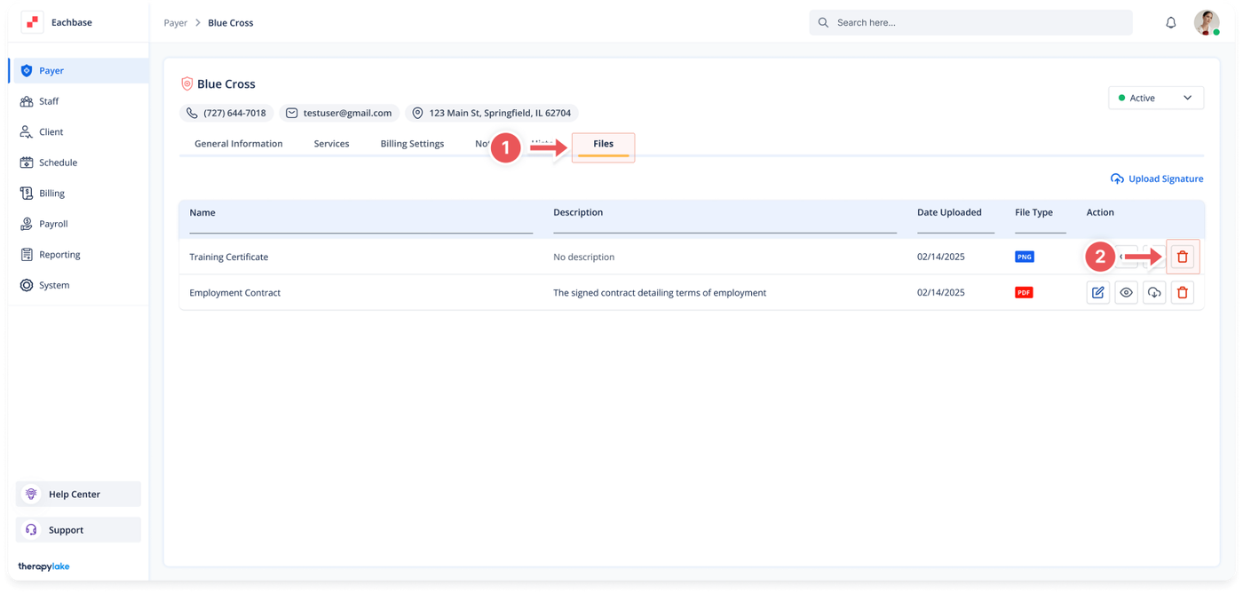Switch to Services tab
1243x594 pixels.
click(331, 143)
